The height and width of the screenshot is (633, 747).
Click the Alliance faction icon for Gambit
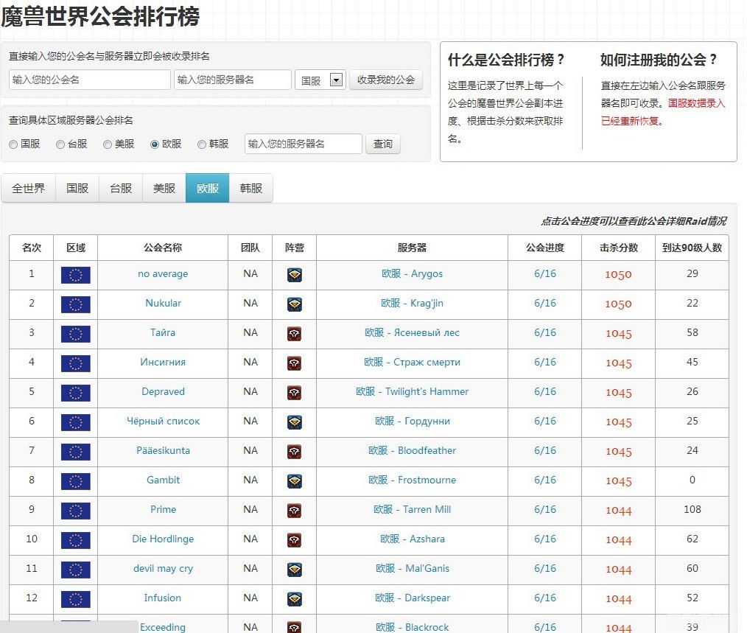(295, 481)
